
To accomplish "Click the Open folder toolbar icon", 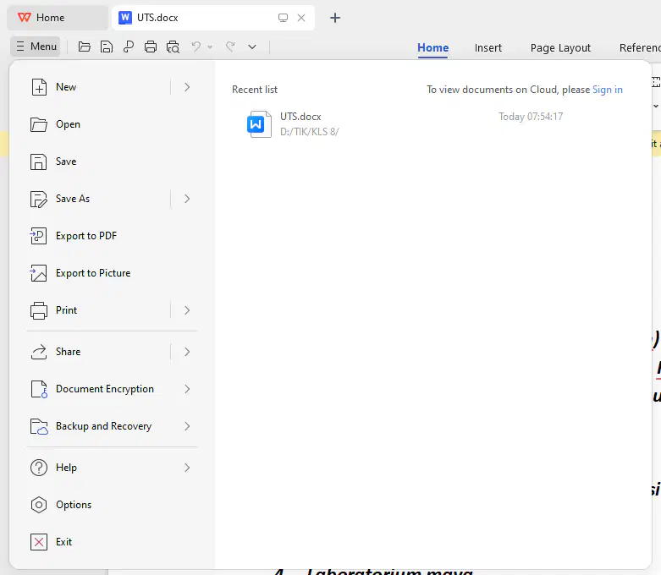I will [x=85, y=47].
